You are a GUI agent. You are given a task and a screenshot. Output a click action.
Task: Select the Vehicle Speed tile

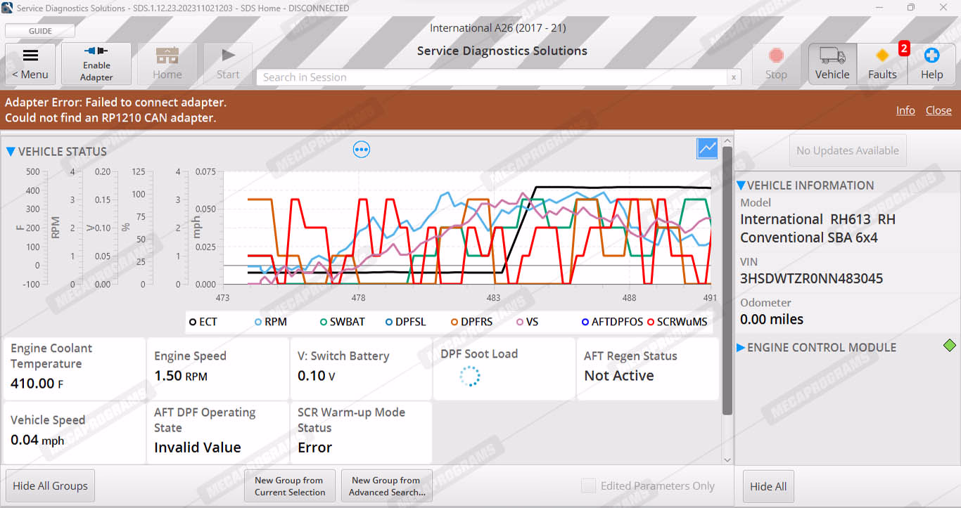[x=74, y=432]
